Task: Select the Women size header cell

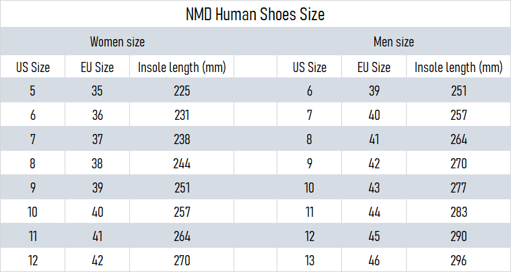Action: pyautogui.click(x=117, y=42)
